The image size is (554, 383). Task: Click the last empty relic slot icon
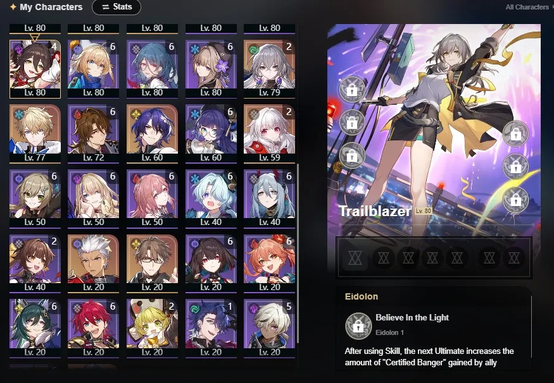click(x=513, y=258)
